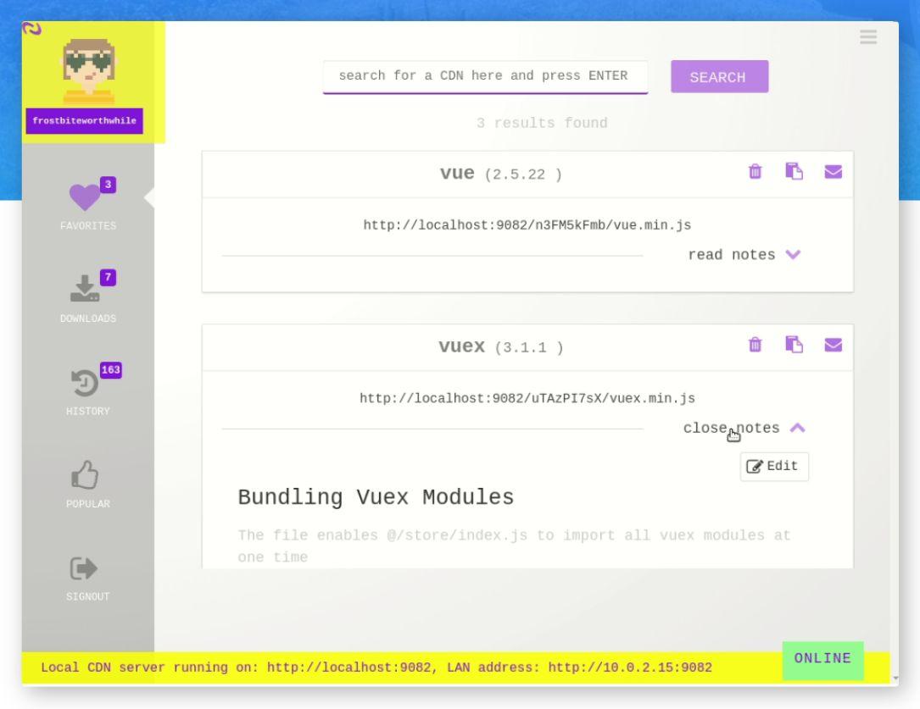Click the History count badge 163

[111, 369]
